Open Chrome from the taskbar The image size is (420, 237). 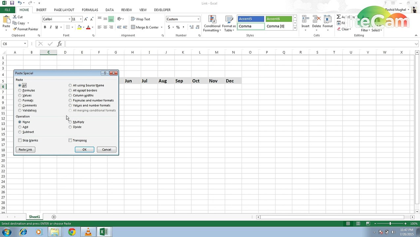pos(72,232)
